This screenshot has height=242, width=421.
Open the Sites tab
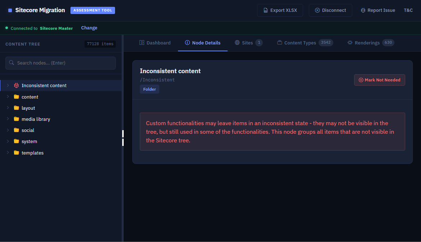coord(247,43)
